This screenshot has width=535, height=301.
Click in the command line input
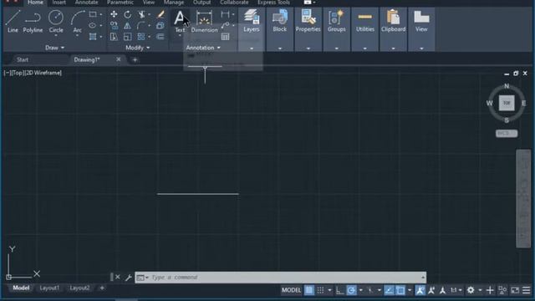(x=280, y=277)
